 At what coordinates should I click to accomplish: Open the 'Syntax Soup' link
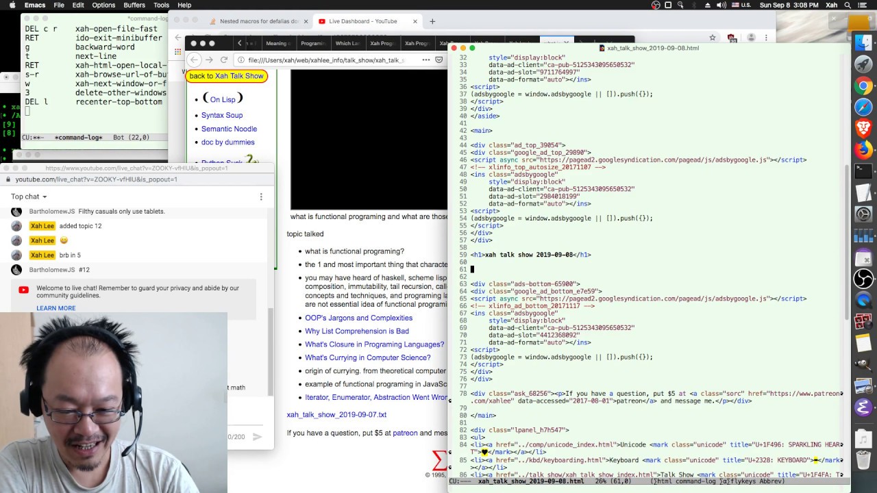[x=222, y=115]
